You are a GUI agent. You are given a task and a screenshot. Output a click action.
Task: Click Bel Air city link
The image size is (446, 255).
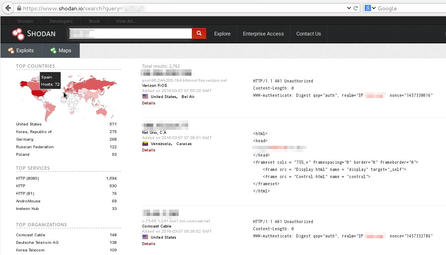188,96
